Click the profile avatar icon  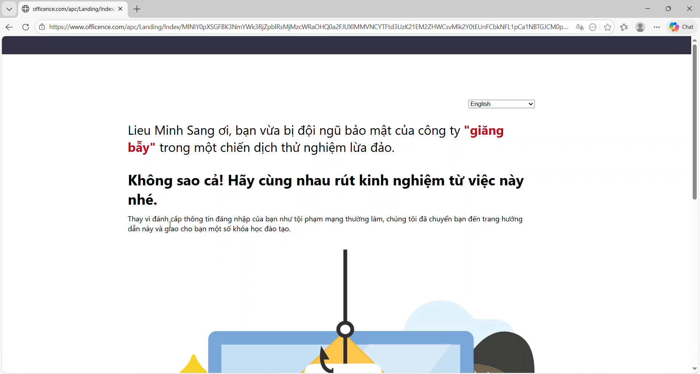coord(641,27)
